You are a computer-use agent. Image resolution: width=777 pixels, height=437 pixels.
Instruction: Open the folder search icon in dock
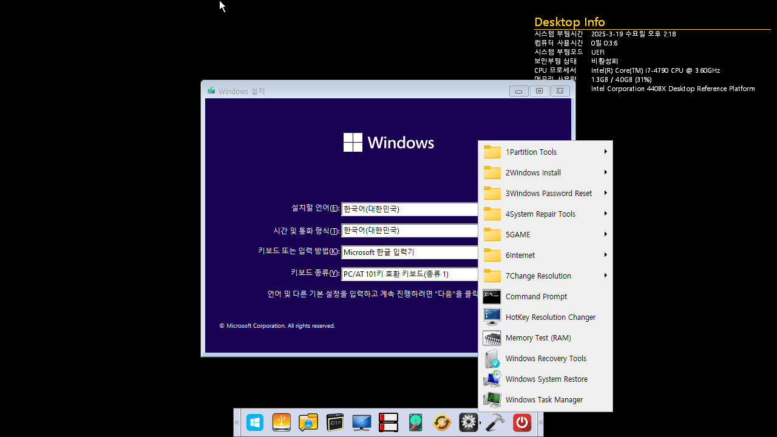point(308,422)
